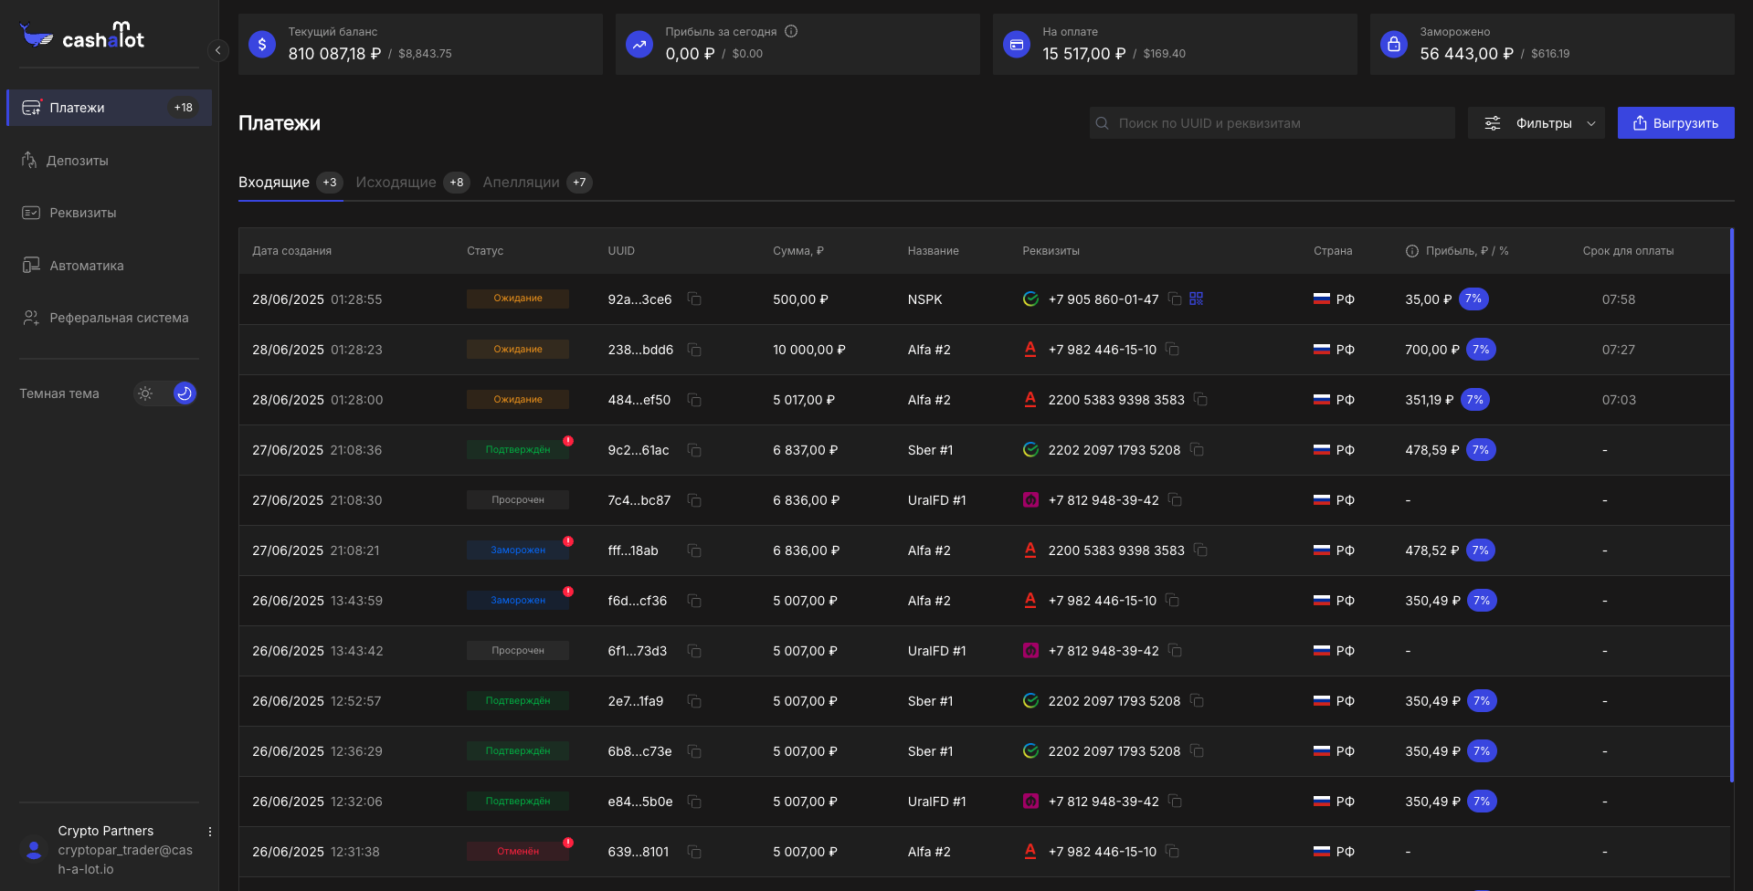Copy UUID 92a...3ce6
The image size is (1753, 891).
tap(694, 299)
